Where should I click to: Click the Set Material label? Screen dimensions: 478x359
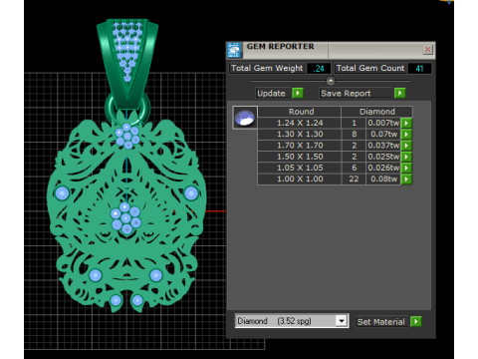[381, 322]
